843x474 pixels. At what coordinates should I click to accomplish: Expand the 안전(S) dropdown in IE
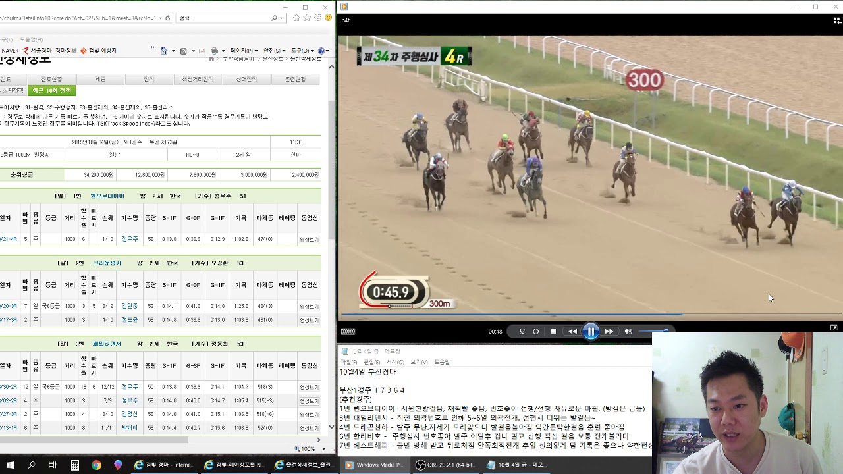(x=274, y=51)
